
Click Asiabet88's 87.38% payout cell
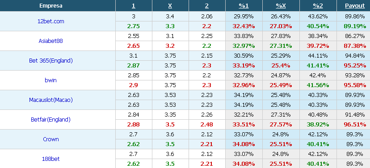tap(355, 46)
